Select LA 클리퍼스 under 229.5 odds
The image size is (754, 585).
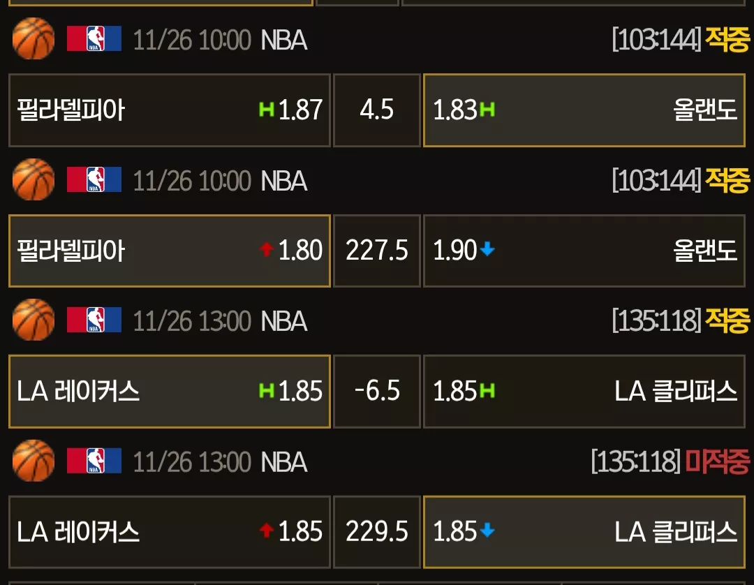(x=584, y=532)
